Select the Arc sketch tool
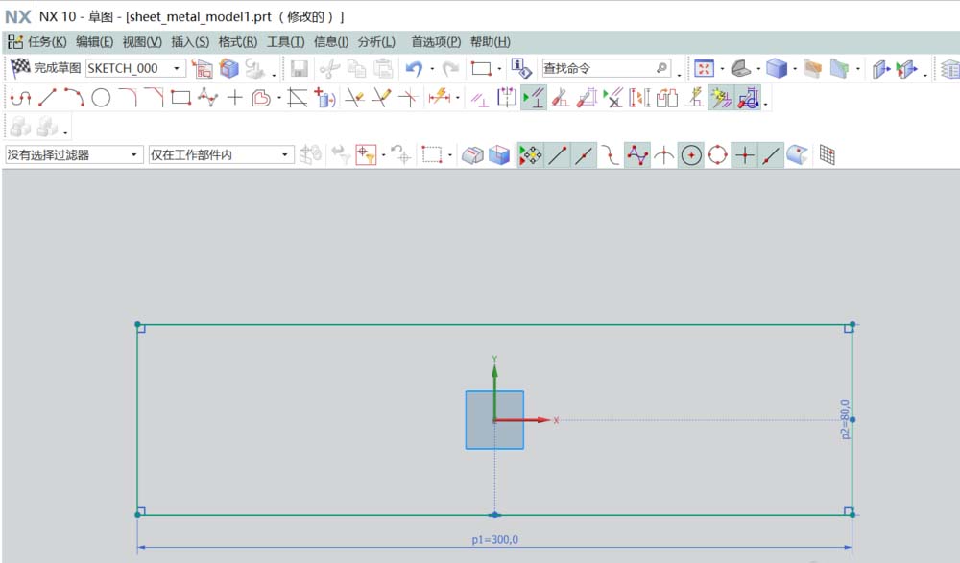Viewport: 960px width, 563px height. [74, 97]
